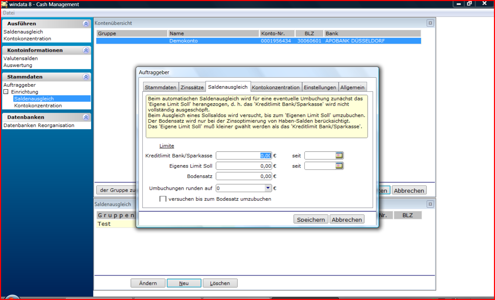Focus the Kreditlimit Bank/Sparkasse amount field

244,155
